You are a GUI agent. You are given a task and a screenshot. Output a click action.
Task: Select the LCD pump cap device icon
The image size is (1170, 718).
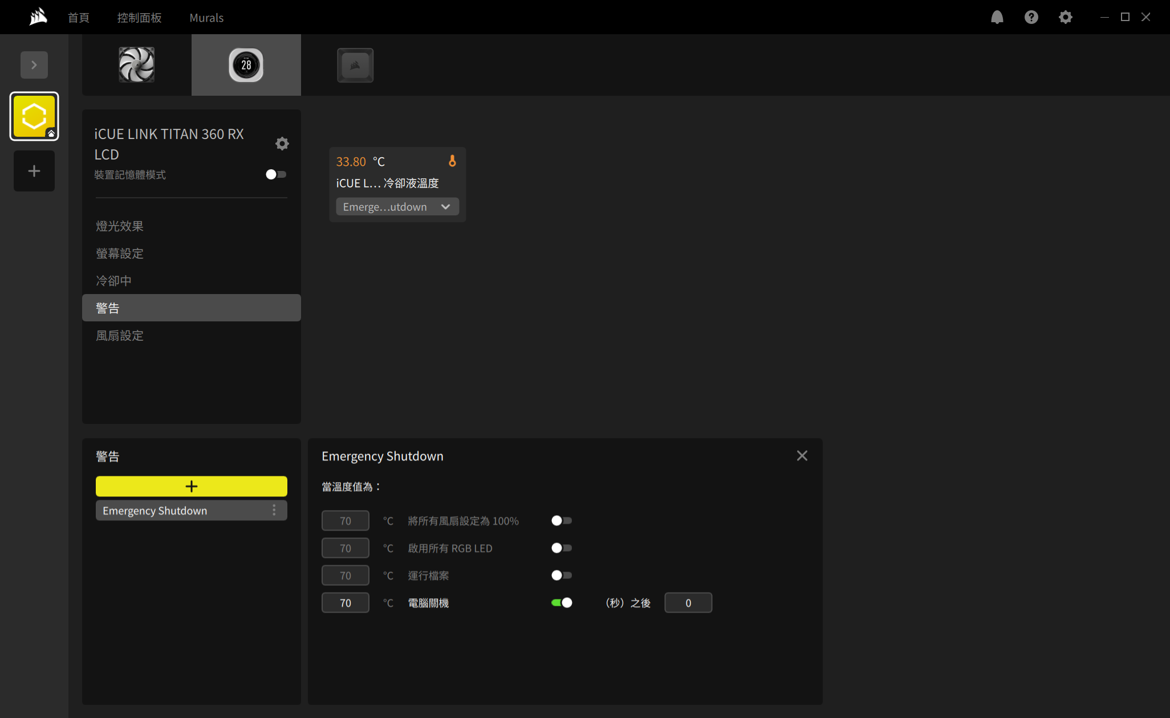click(x=246, y=65)
